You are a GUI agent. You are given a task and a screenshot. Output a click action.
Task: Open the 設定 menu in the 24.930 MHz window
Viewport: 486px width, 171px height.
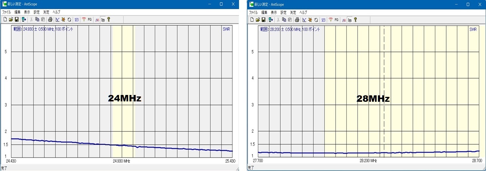tap(36, 12)
